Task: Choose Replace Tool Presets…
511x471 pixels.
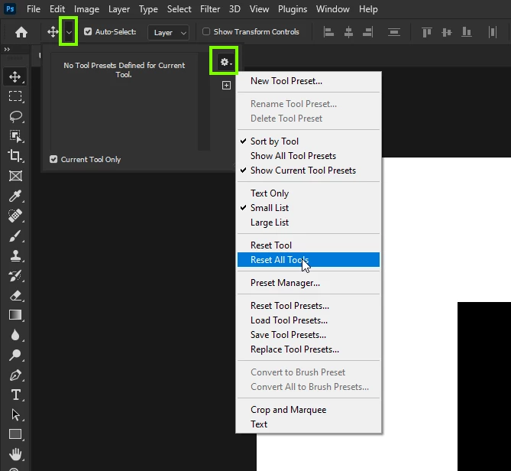Action: 309,349
